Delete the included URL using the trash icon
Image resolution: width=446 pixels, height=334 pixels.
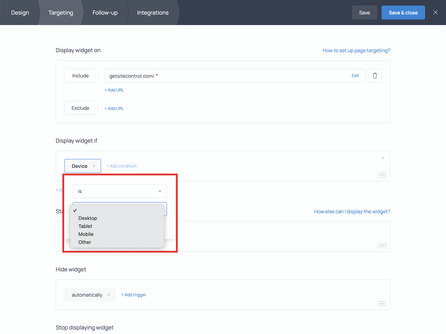point(375,75)
